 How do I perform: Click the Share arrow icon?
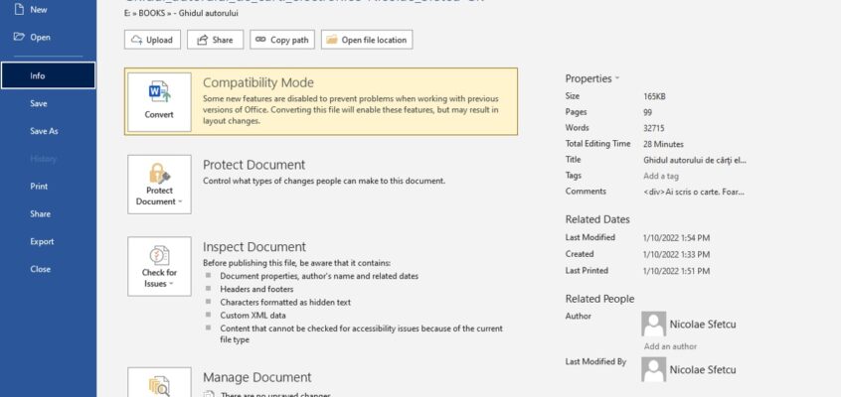(202, 40)
